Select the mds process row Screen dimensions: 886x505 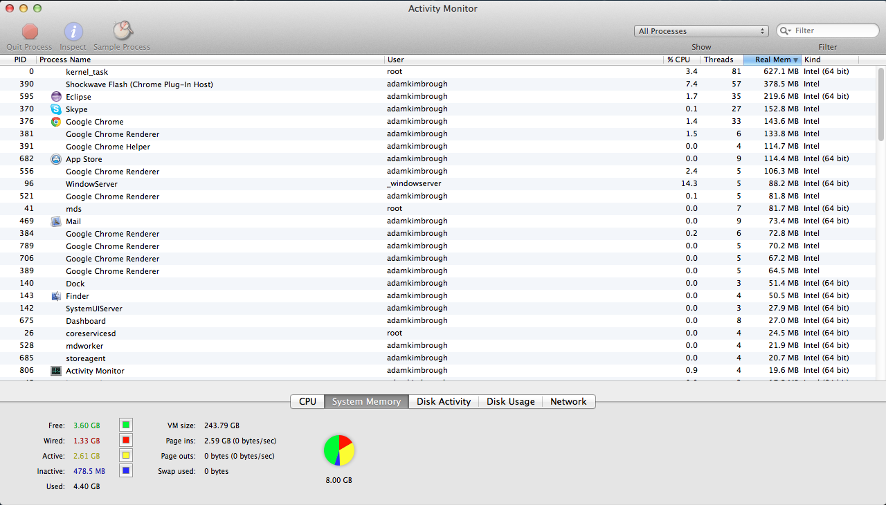point(443,209)
